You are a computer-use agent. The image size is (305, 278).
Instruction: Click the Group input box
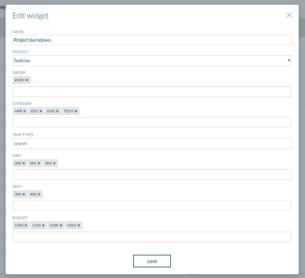click(x=152, y=92)
